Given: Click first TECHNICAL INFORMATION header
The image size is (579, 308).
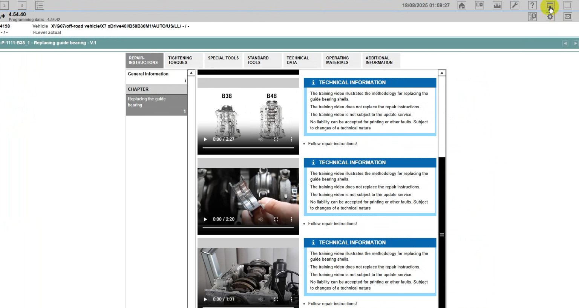Looking at the screenshot, I should 370,83.
